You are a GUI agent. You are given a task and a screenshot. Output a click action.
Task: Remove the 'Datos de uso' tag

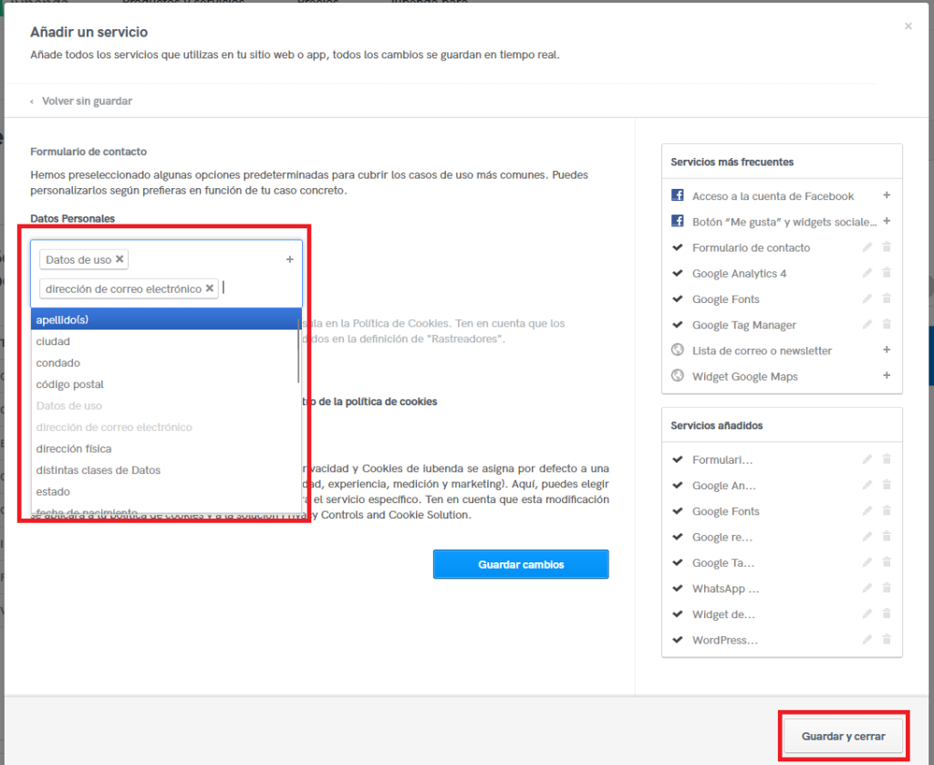pos(119,259)
